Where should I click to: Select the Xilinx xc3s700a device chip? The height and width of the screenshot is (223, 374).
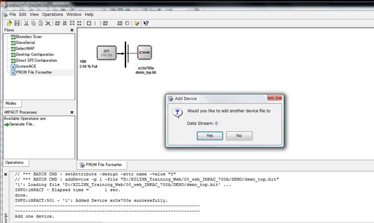pos(144,52)
